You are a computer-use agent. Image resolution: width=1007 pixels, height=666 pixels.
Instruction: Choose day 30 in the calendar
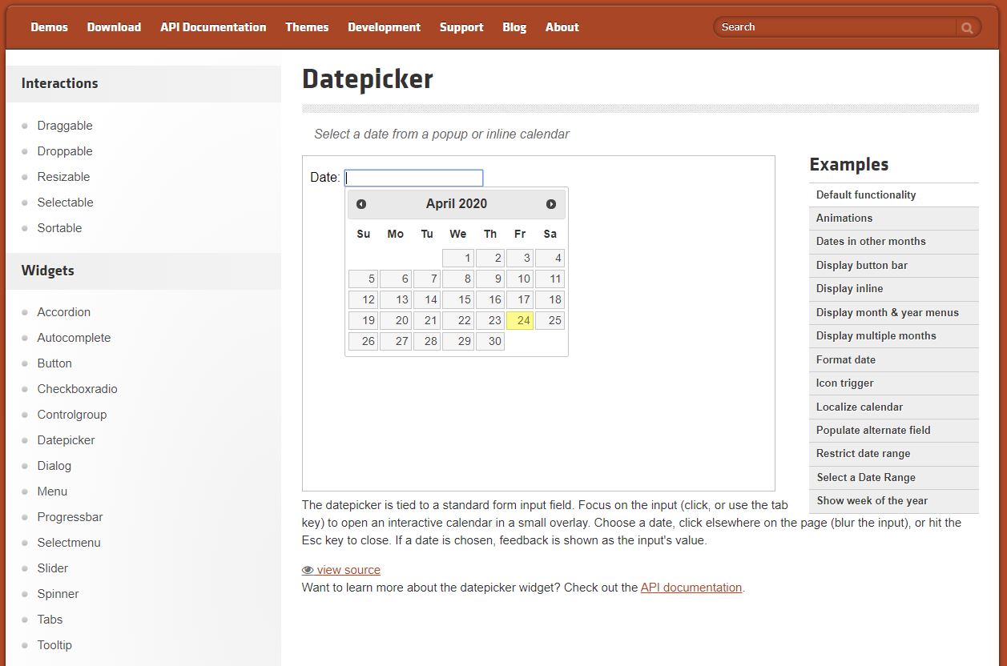(490, 341)
